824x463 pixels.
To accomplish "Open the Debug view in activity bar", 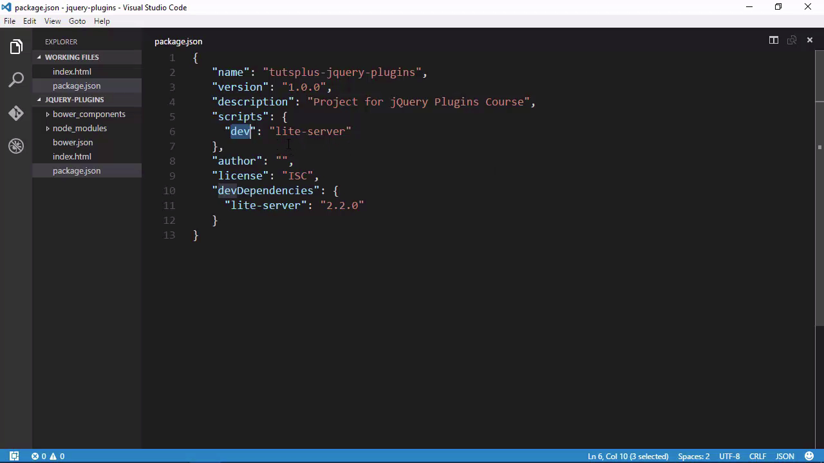I will (x=16, y=146).
